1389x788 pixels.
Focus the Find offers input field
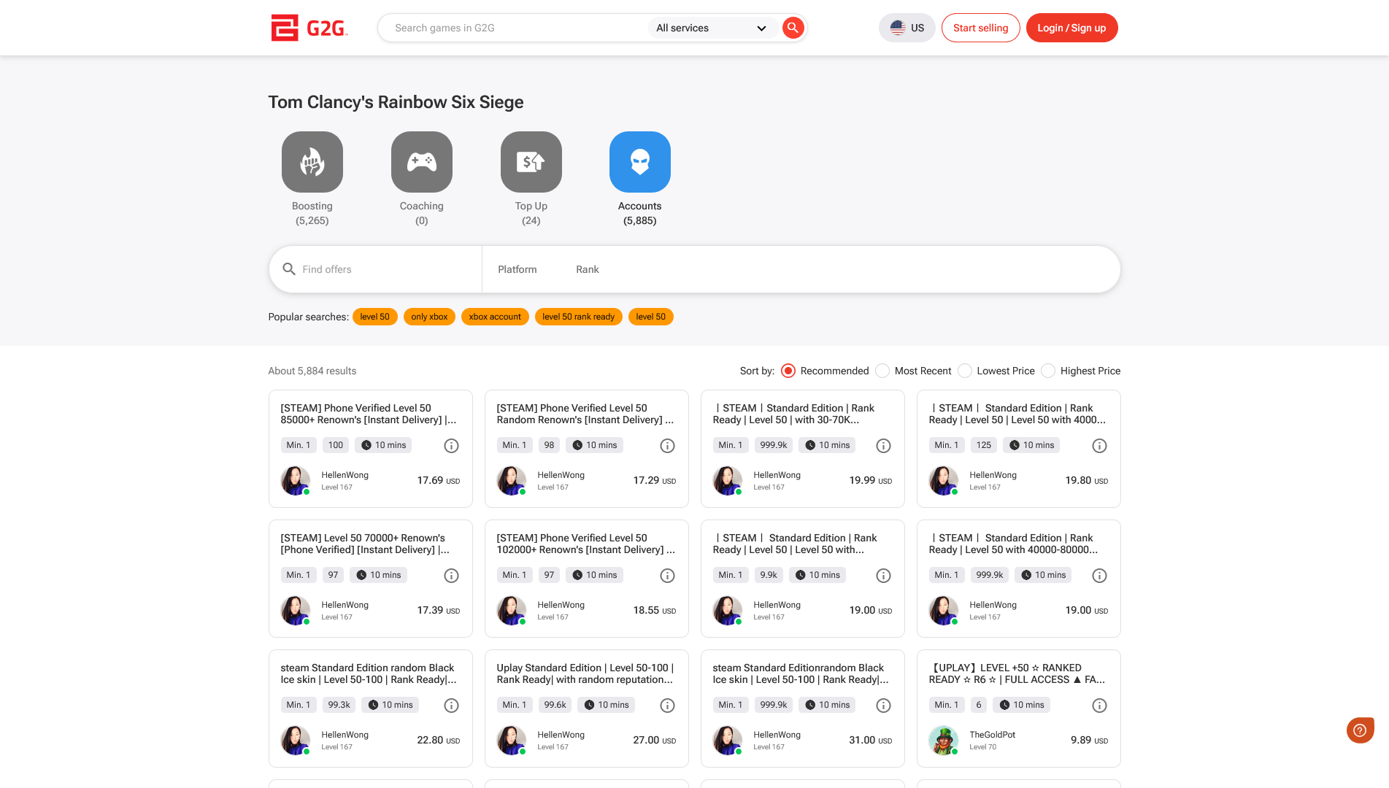point(387,269)
